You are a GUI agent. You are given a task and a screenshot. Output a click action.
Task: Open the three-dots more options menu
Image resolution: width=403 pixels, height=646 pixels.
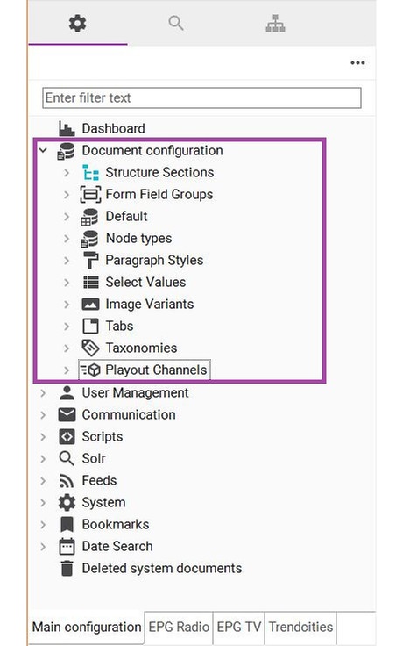pyautogui.click(x=357, y=62)
